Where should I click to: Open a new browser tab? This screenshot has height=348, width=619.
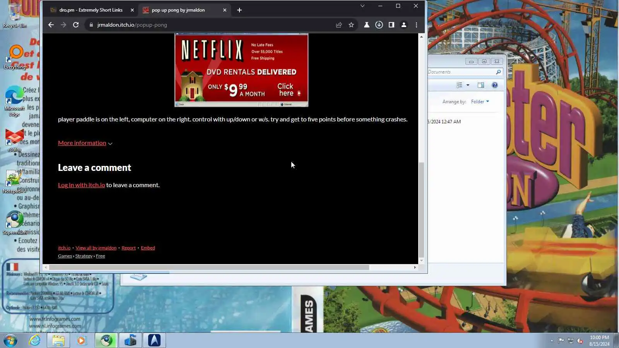coord(239,10)
